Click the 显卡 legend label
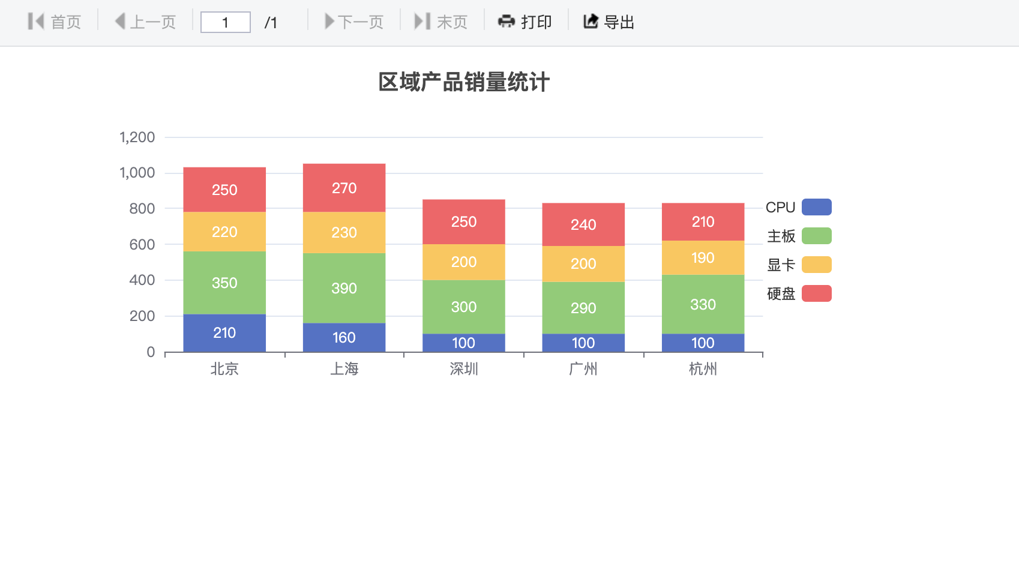1019x576 pixels. click(781, 265)
